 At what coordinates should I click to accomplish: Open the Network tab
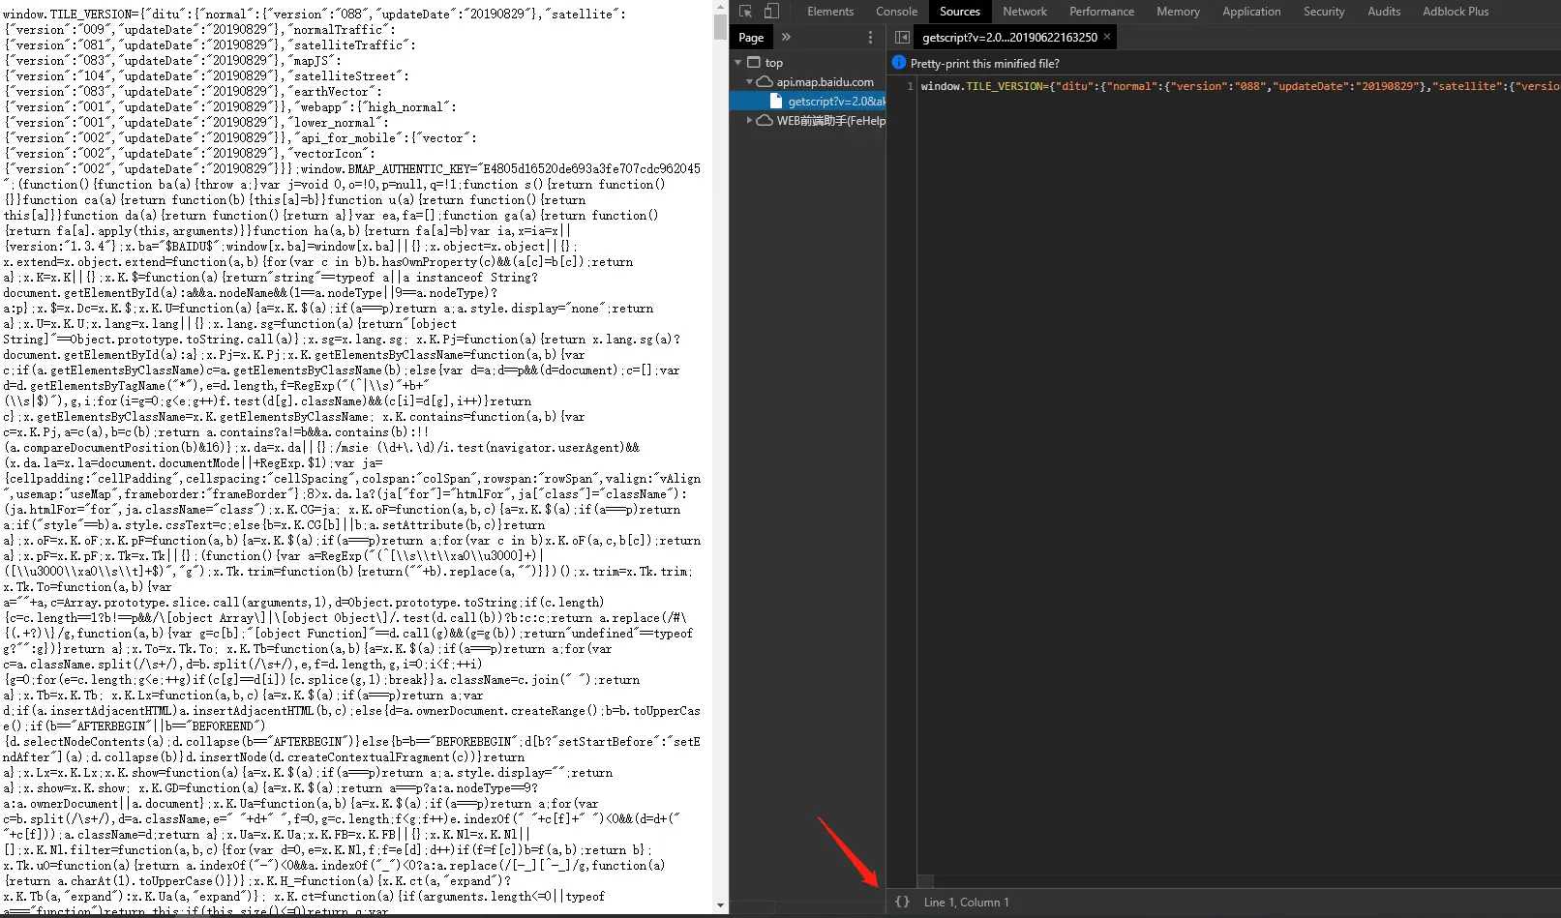point(1025,12)
